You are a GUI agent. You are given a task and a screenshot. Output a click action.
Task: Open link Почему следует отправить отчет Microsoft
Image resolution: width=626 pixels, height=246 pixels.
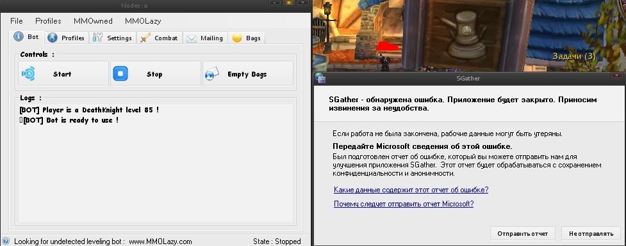tap(404, 204)
